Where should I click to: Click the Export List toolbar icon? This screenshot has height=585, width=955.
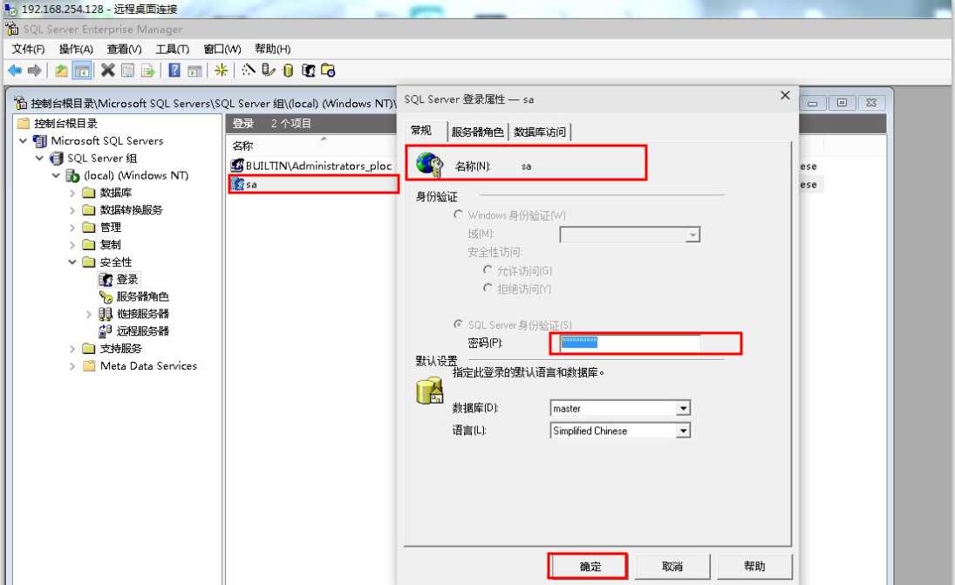coord(147,71)
